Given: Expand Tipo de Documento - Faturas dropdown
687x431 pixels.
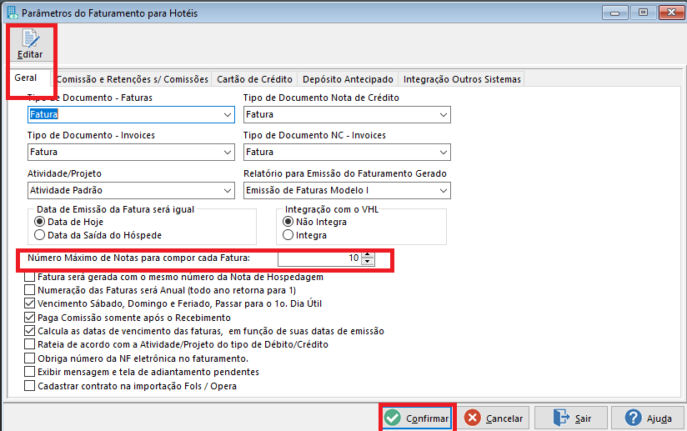Looking at the screenshot, I should tap(228, 115).
